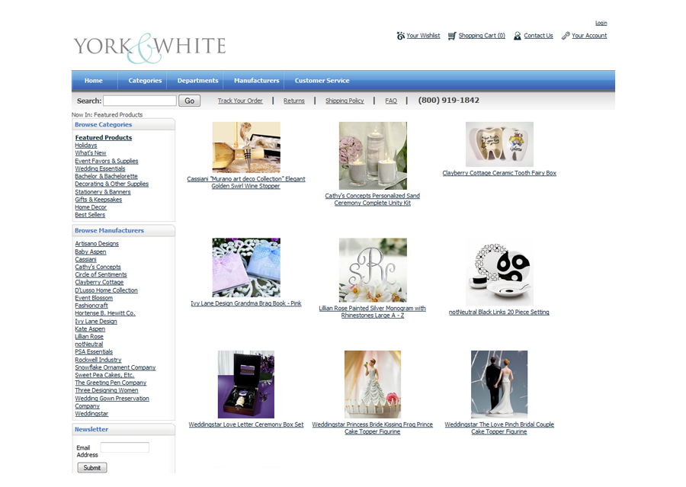686x487 pixels.
Task: Open Wedding Gown Preservation Company link
Action: 112,402
